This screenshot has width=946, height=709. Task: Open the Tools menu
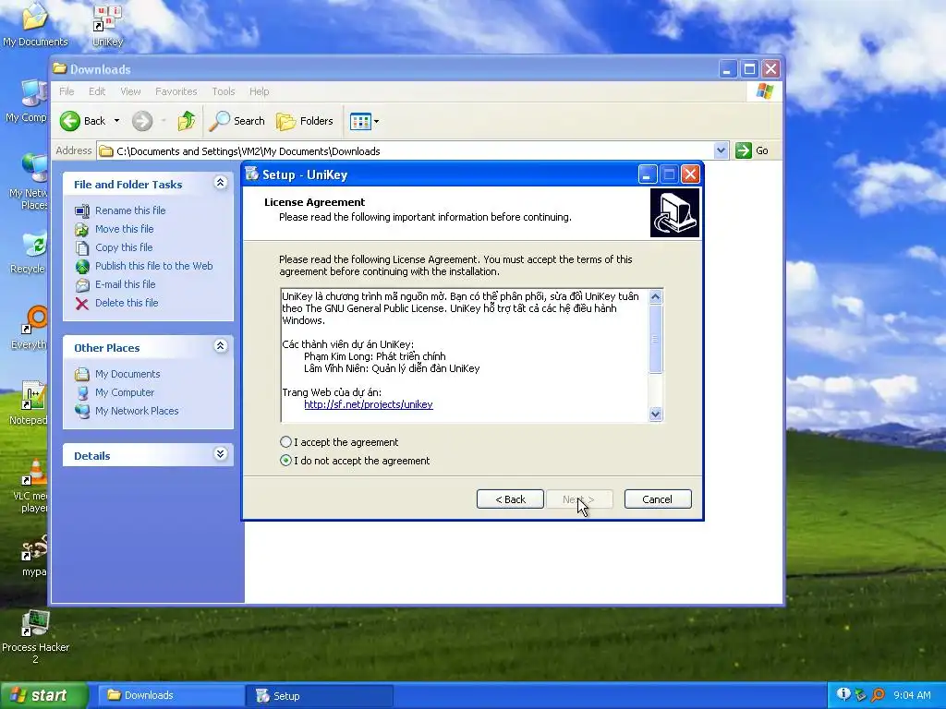point(224,91)
